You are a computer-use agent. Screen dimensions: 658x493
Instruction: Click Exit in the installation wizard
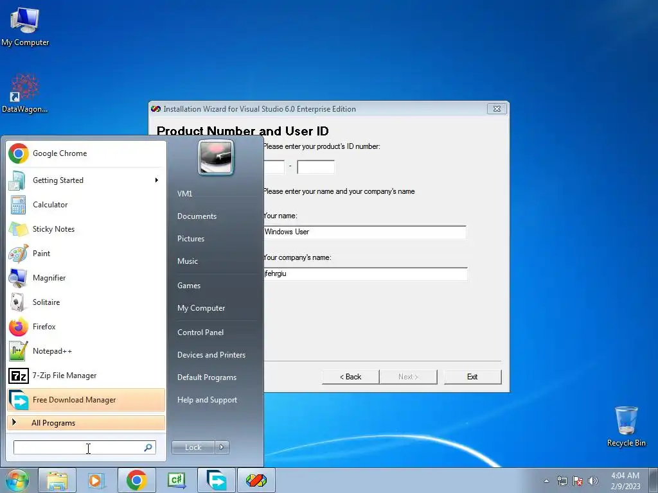[x=472, y=377]
